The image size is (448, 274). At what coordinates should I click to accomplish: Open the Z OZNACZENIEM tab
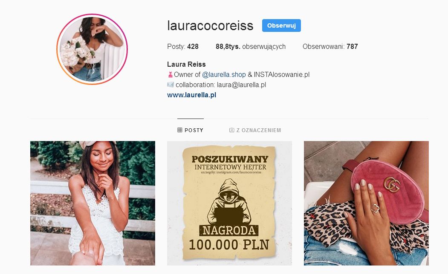click(x=255, y=130)
